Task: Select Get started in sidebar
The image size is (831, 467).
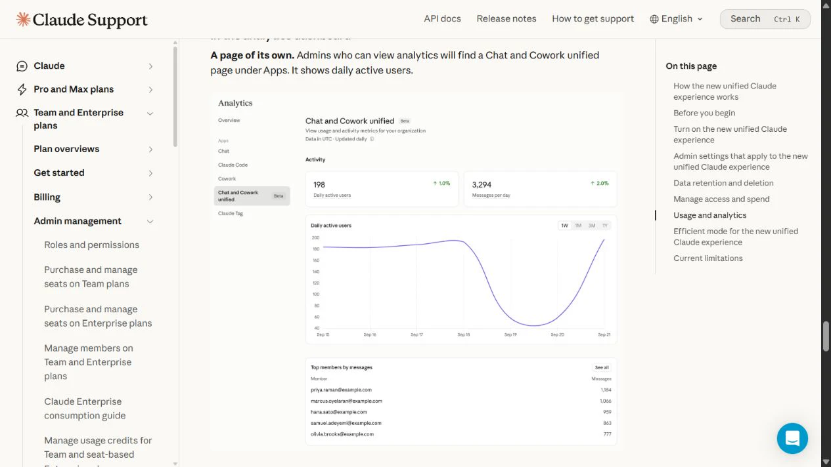Action: point(59,173)
